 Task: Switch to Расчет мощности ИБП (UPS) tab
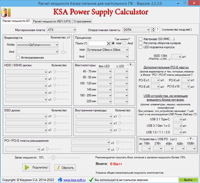(52, 21)
